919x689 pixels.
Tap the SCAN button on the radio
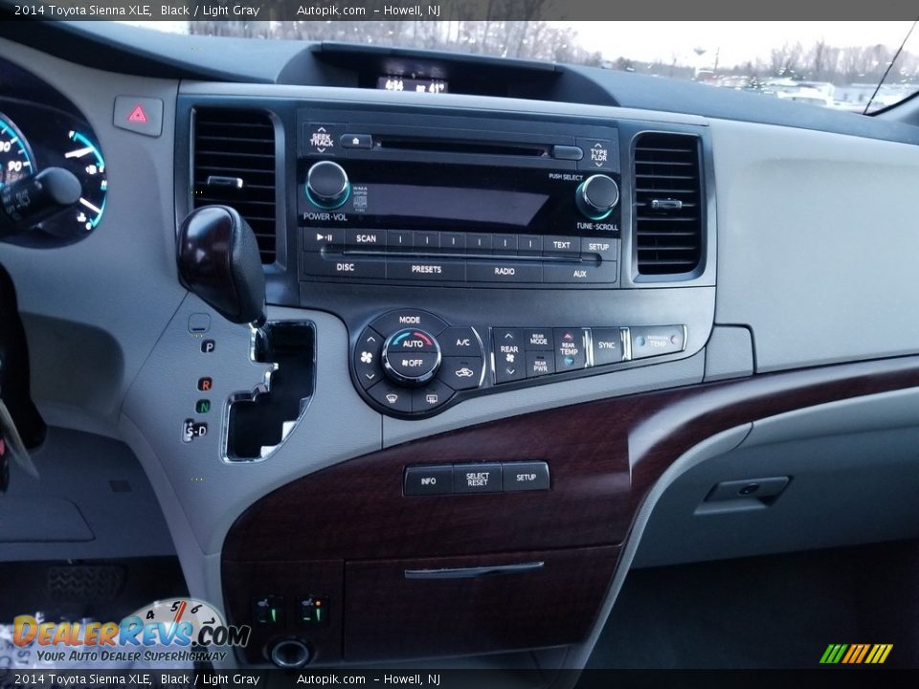(366, 238)
